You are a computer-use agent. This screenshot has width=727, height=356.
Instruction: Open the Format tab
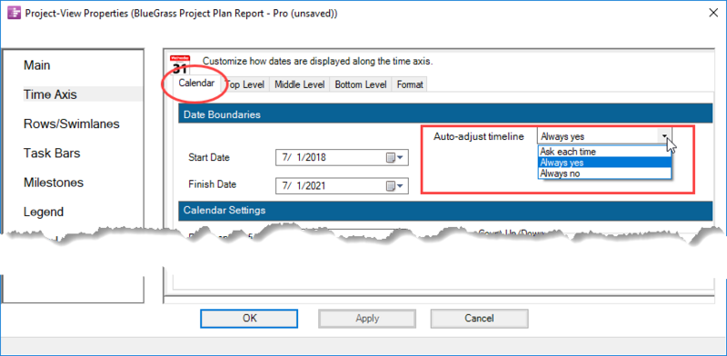[x=410, y=84]
